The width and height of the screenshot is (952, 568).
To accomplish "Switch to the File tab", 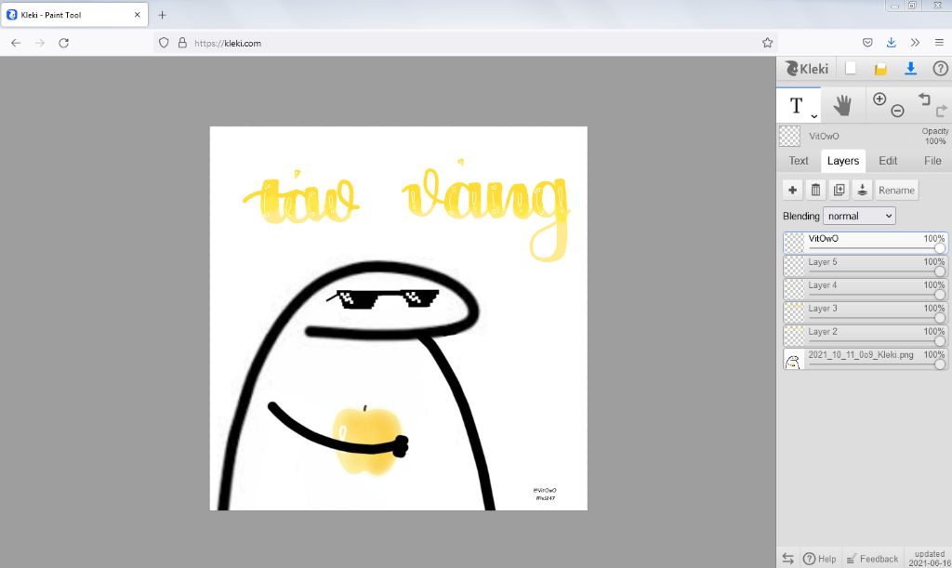I will tap(932, 161).
